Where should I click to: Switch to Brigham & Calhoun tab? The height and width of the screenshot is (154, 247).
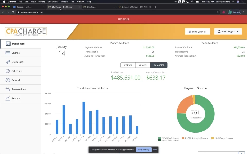click(x=135, y=7)
